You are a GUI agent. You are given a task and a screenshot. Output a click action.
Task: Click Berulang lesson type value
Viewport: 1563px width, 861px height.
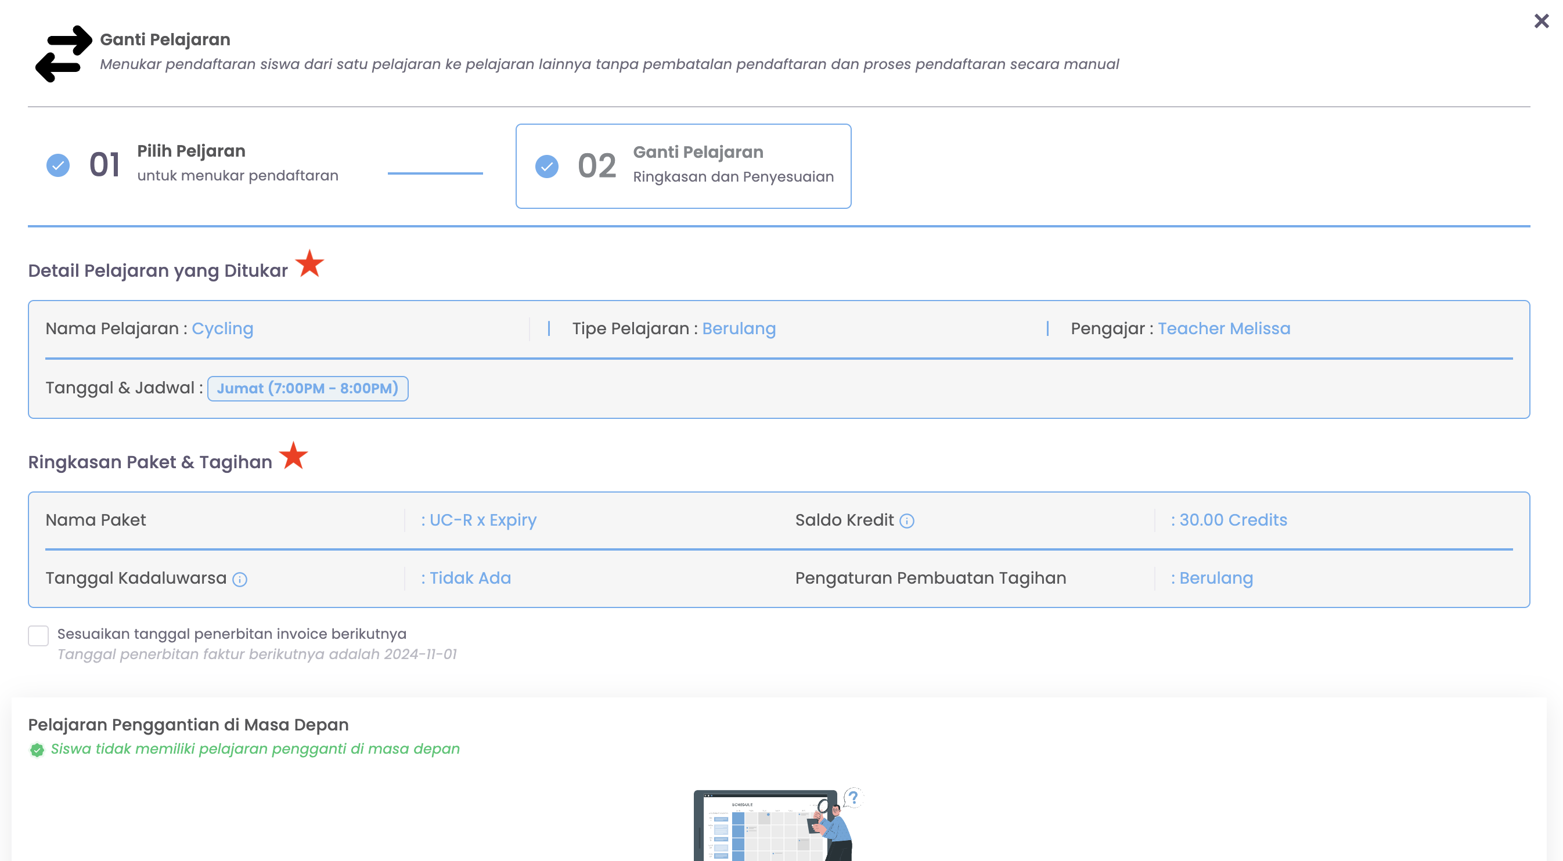739,328
